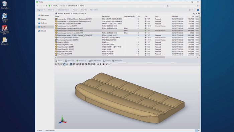
Task: Open the Actions menu dropdown
Action: point(61,14)
